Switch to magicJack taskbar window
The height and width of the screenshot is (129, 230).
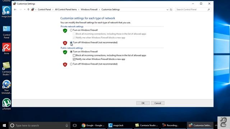tap(120, 125)
